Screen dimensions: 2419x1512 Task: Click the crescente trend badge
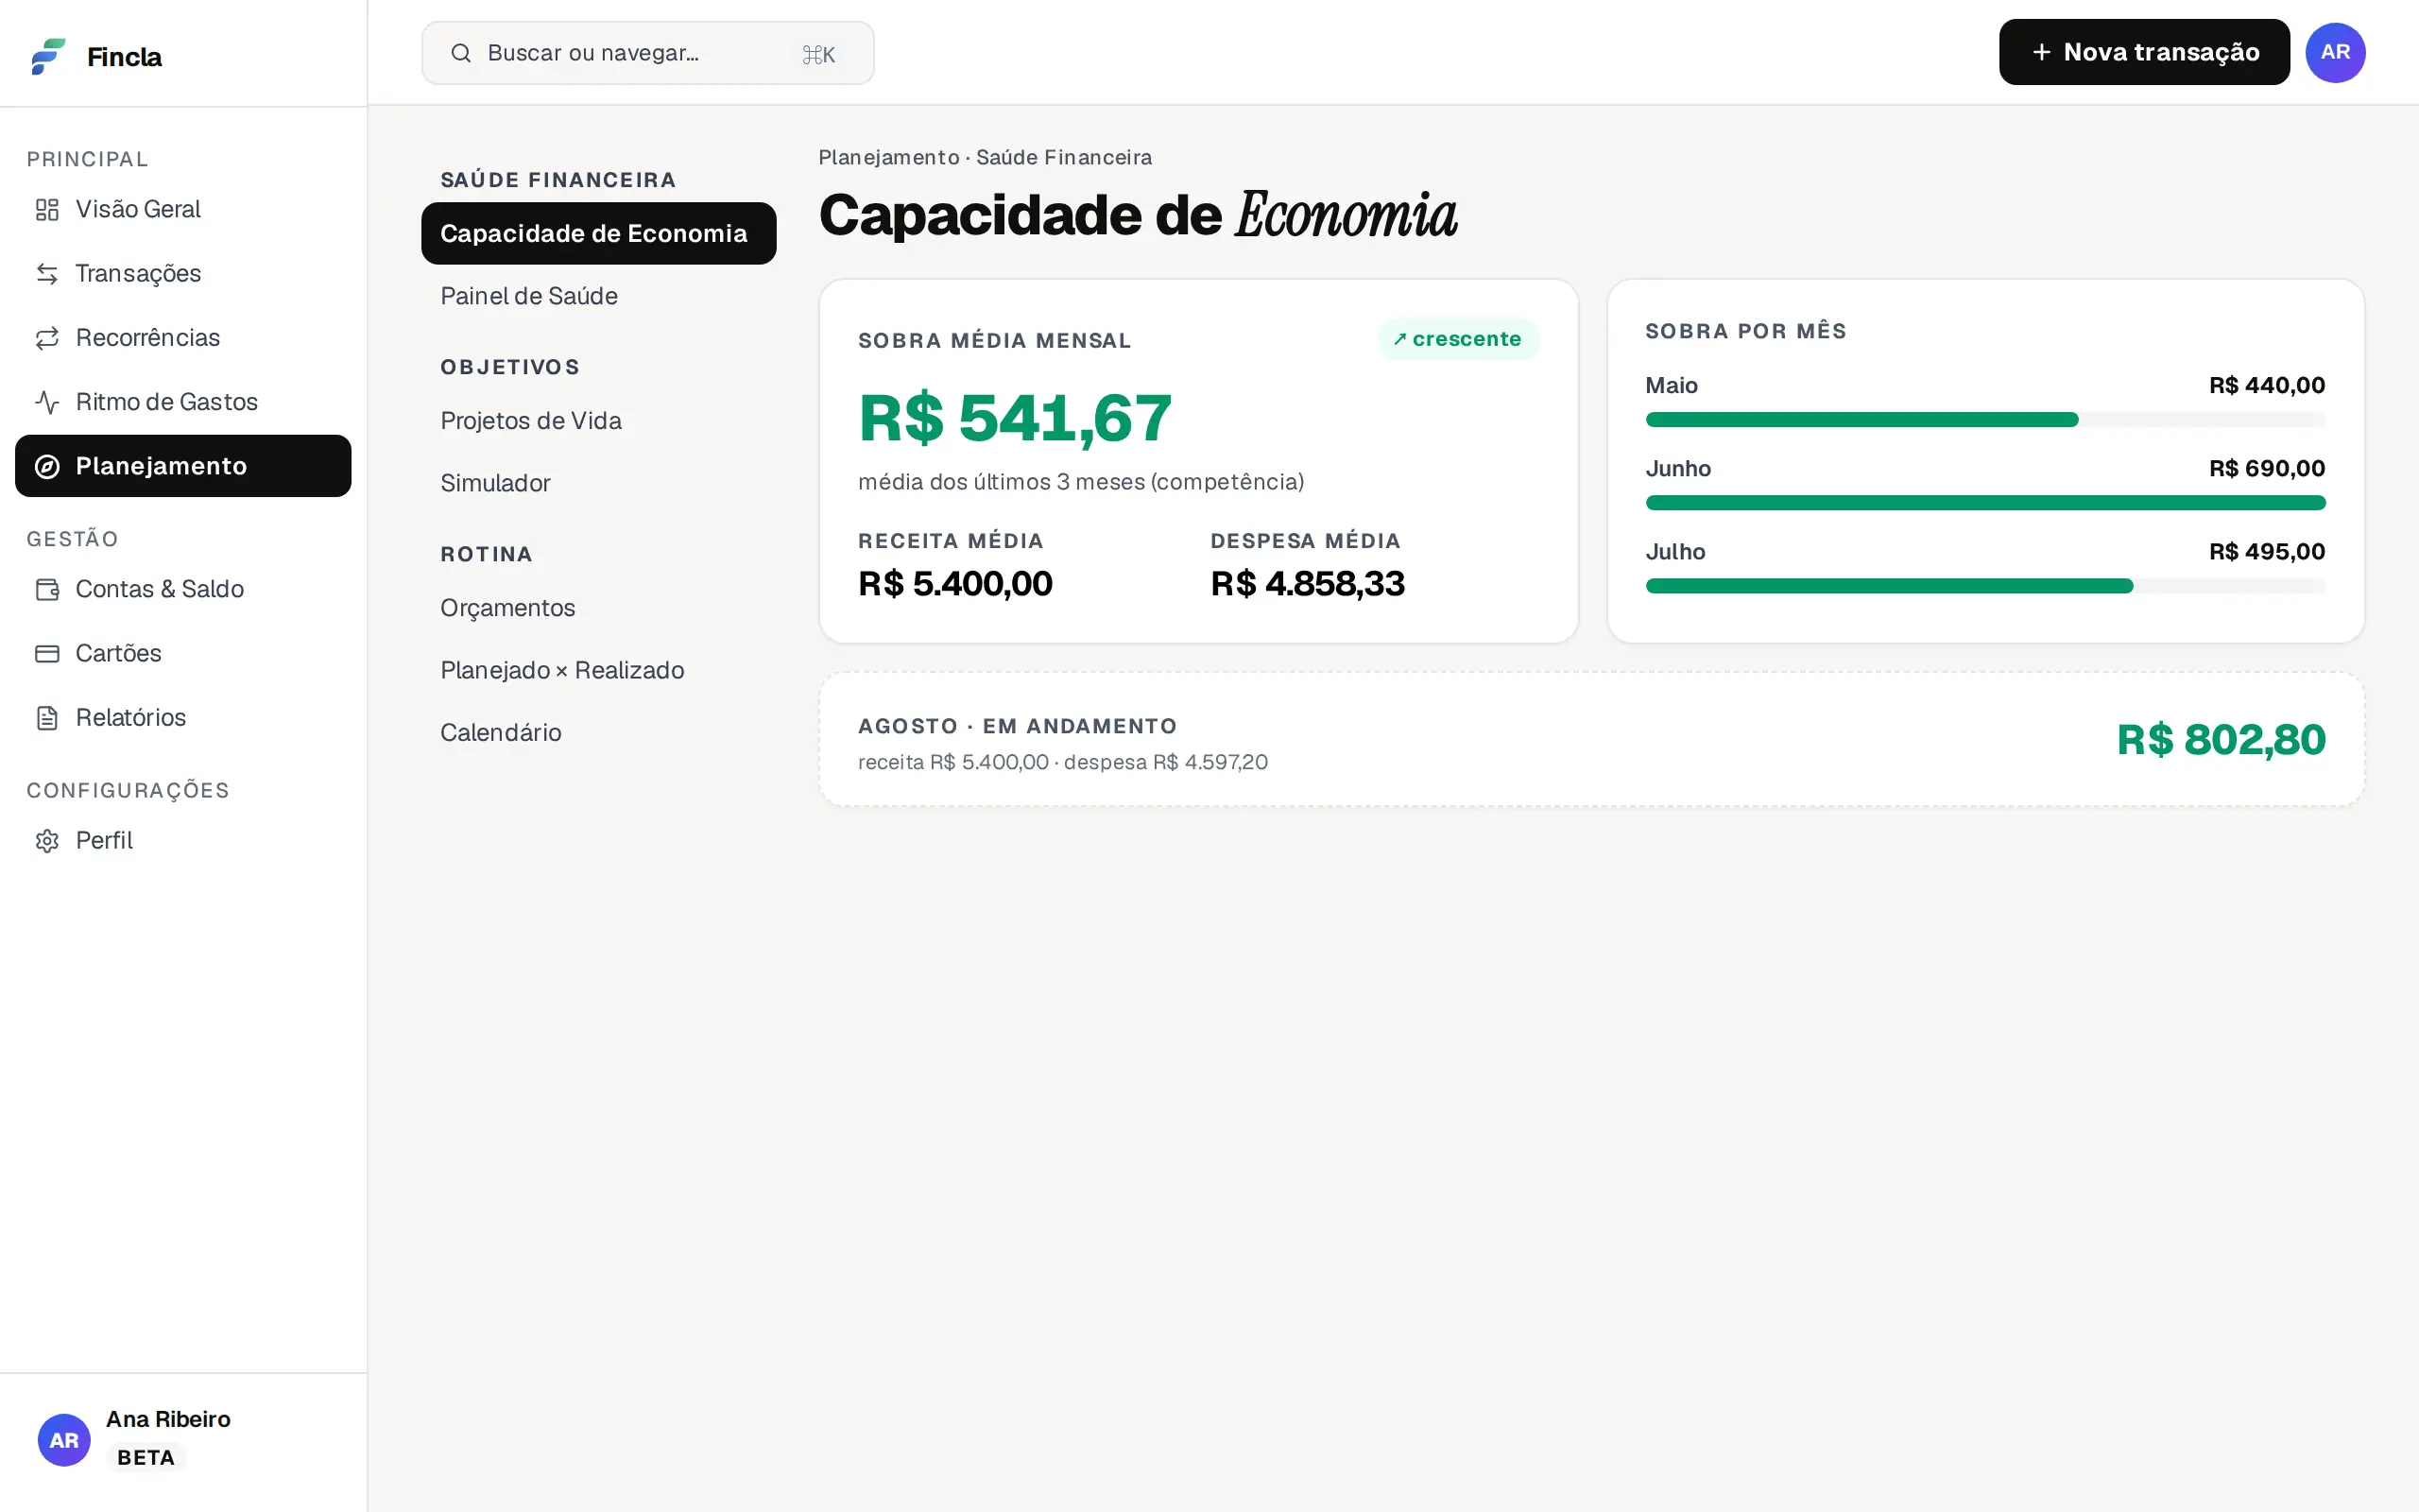1458,339
